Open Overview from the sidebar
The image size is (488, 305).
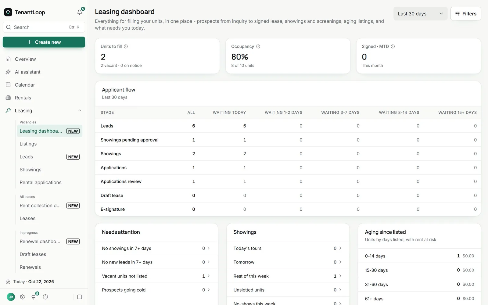[44, 59]
